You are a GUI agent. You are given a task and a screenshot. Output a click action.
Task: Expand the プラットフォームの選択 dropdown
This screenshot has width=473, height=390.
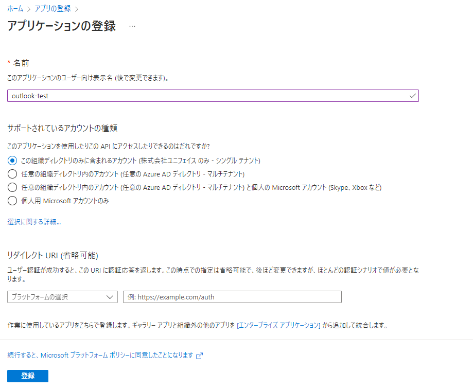[62, 297]
